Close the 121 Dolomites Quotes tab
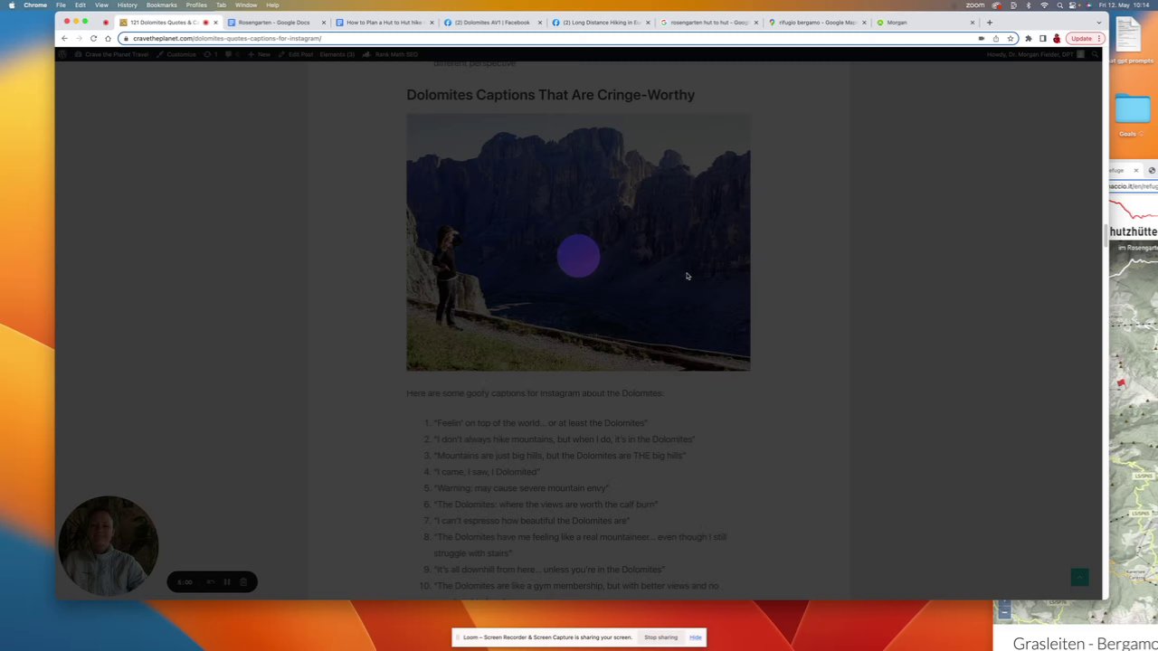The width and height of the screenshot is (1158, 651). coord(215,22)
